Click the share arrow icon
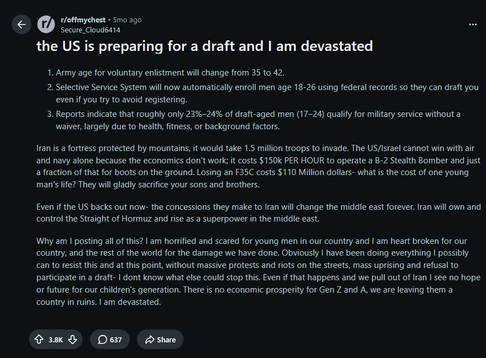Screen dimensions: 486x358 150,340
